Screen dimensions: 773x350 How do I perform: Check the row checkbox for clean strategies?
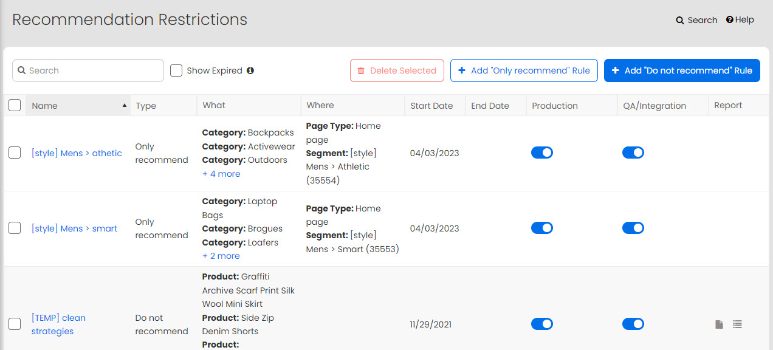pos(15,324)
